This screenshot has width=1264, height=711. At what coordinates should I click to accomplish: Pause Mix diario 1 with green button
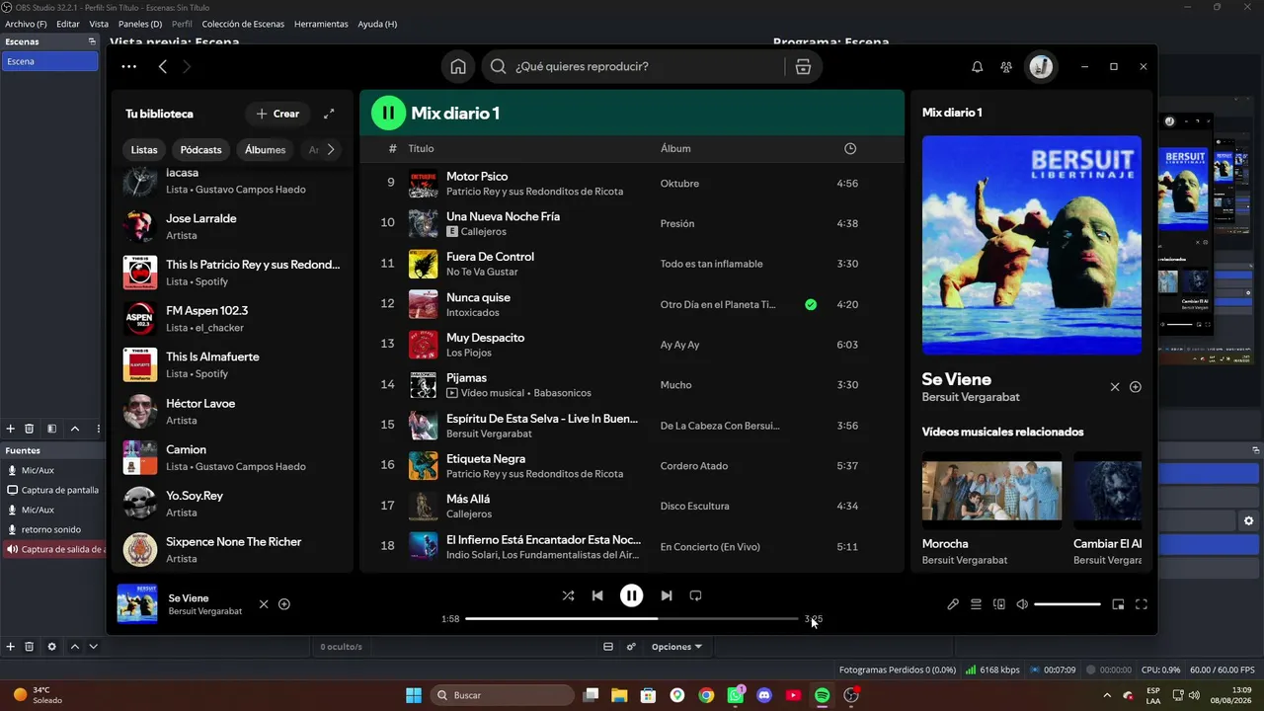388,113
